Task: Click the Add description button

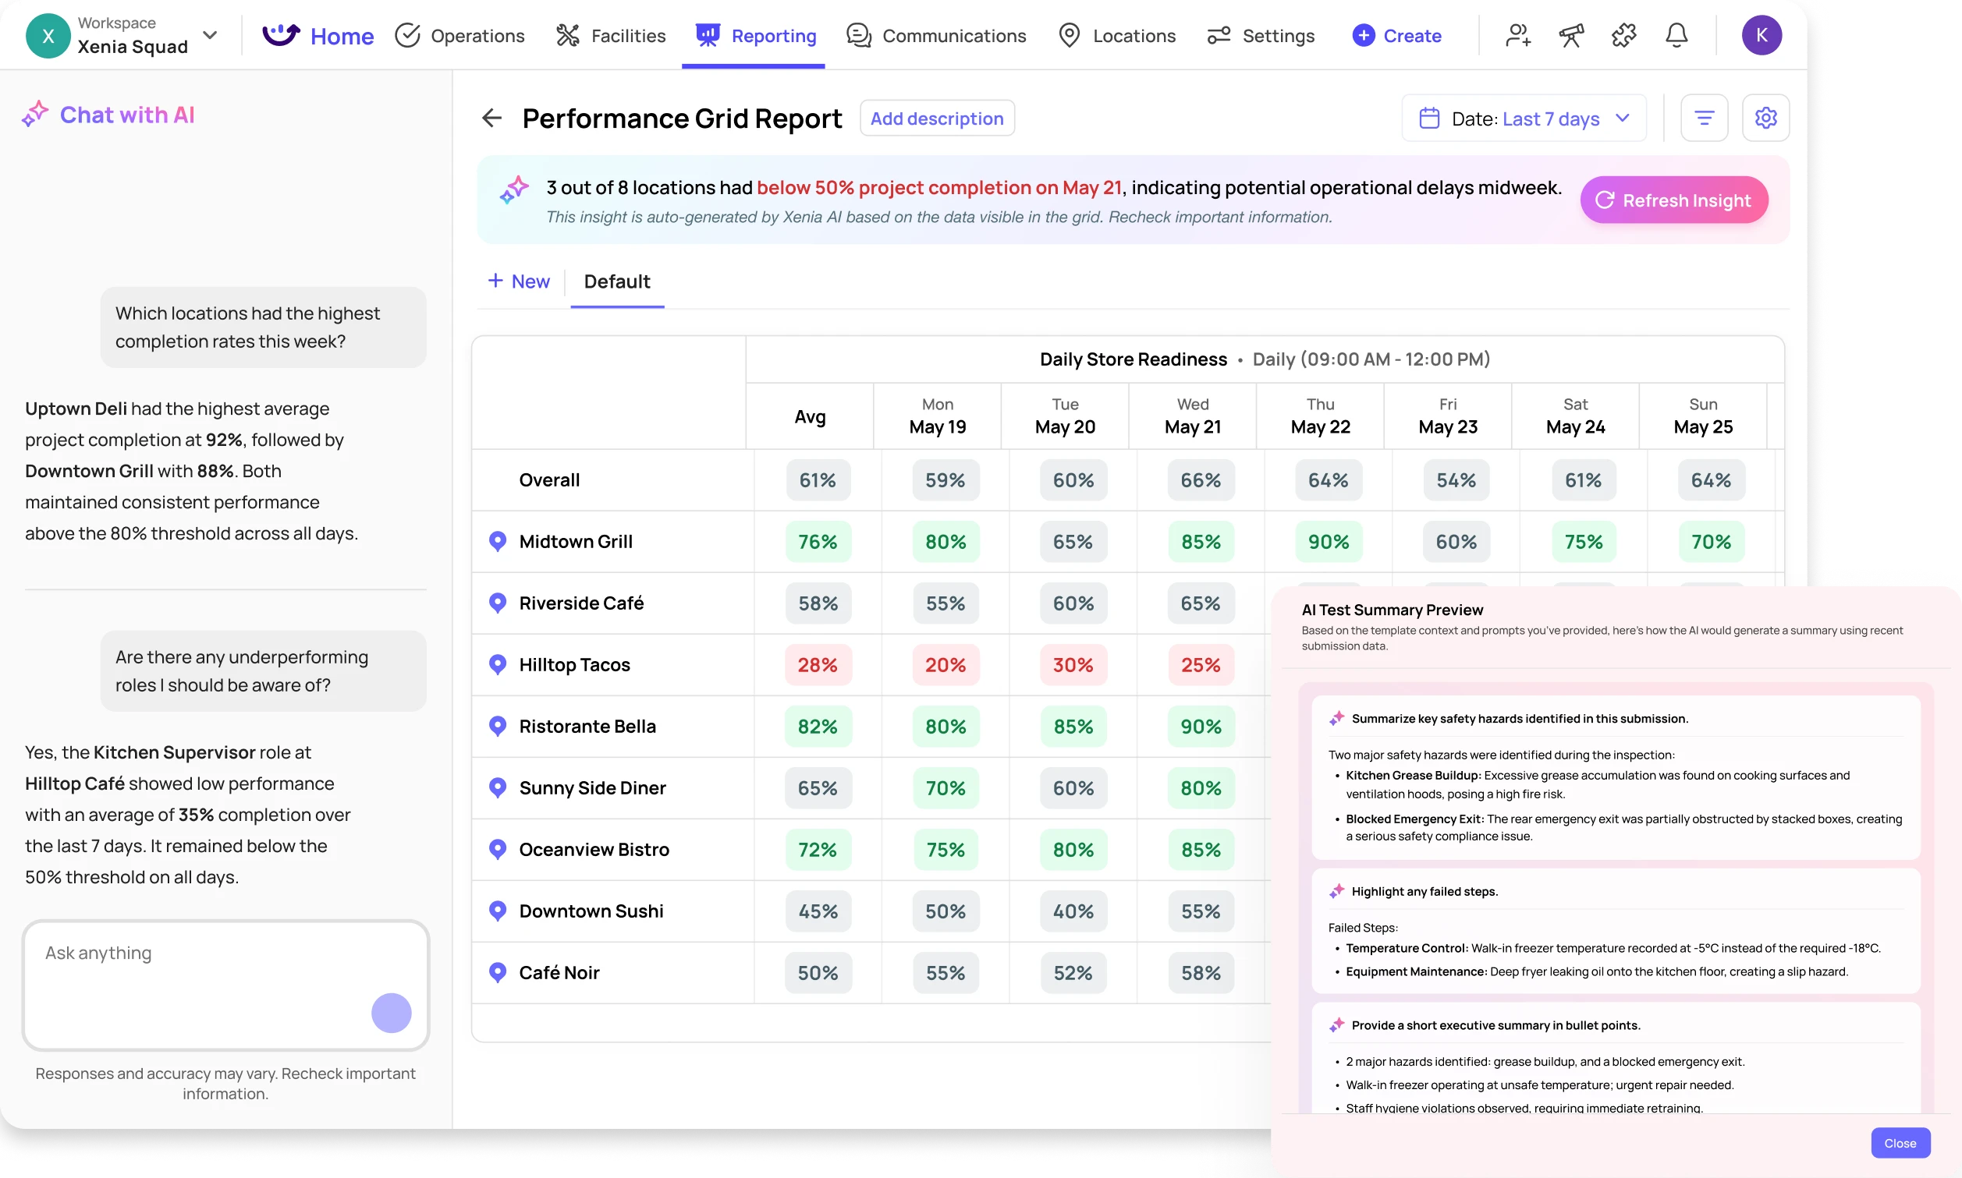Action: click(937, 118)
